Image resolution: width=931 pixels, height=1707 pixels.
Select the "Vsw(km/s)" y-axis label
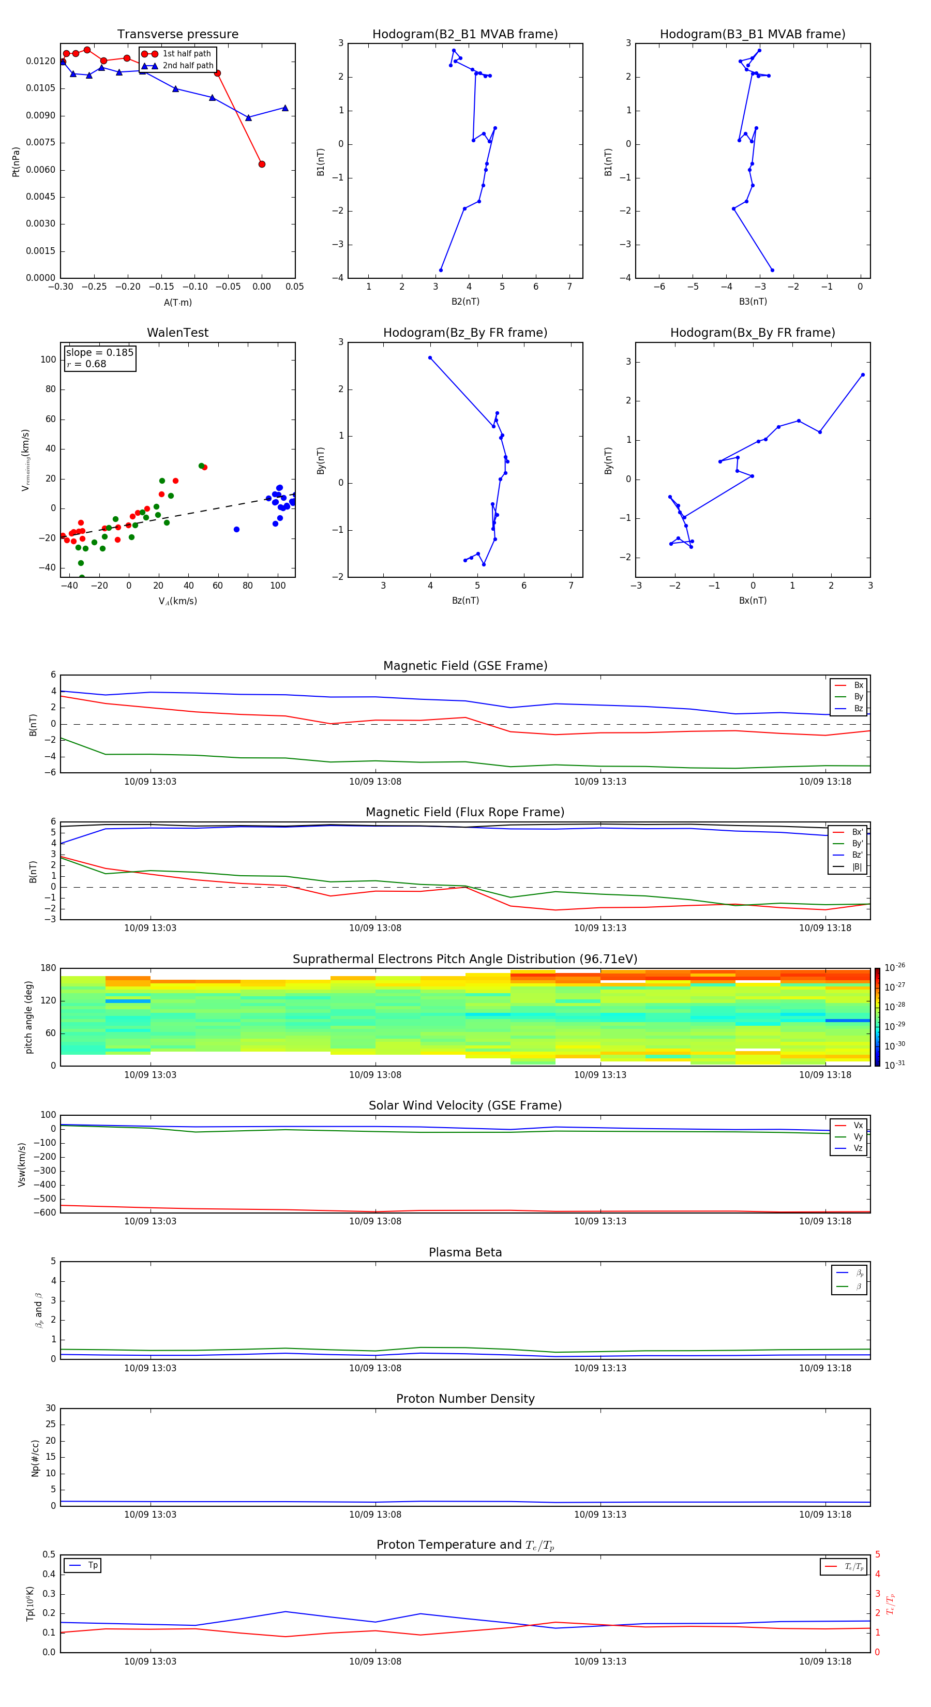click(x=21, y=1164)
